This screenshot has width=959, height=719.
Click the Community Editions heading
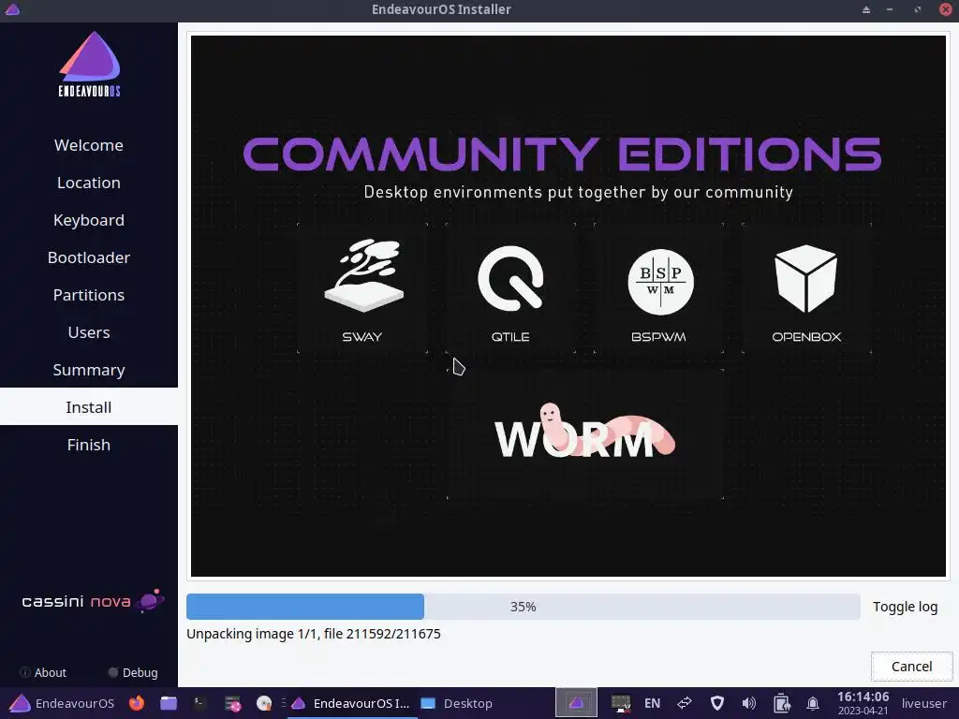562,154
